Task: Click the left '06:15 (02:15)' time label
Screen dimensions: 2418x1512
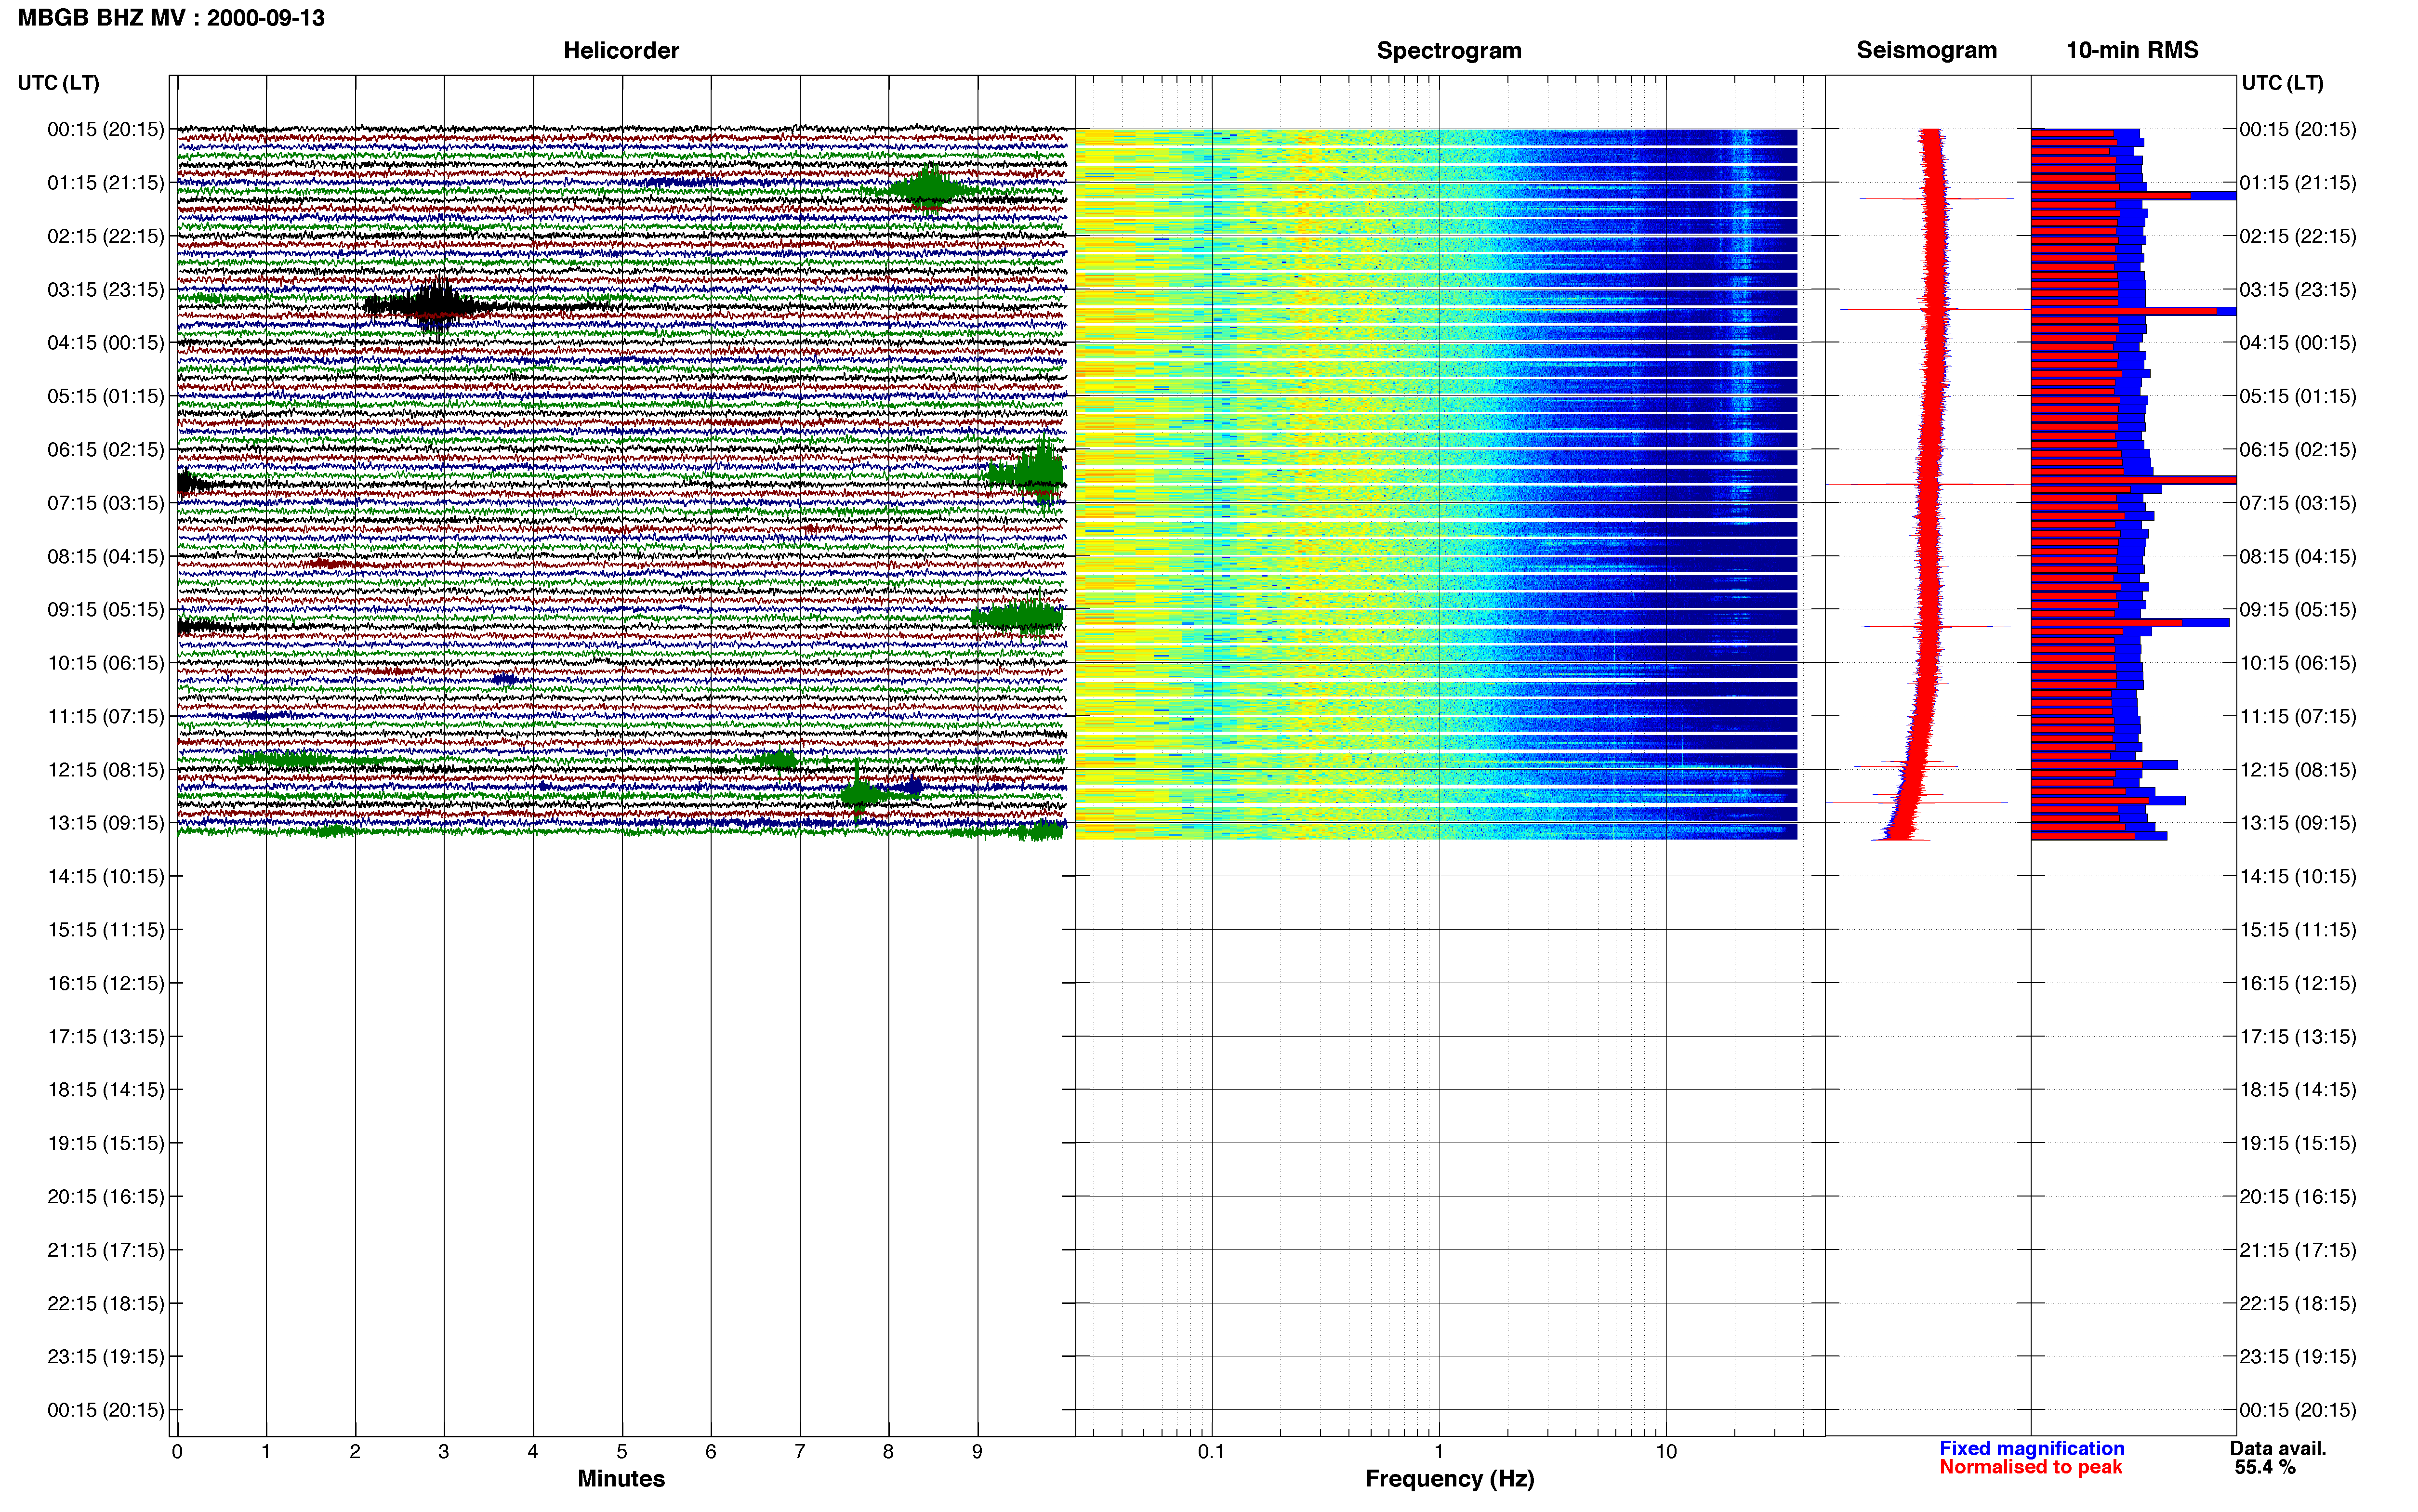Action: click(x=106, y=450)
